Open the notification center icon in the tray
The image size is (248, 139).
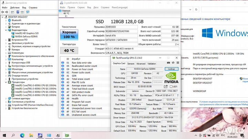[242, 135]
